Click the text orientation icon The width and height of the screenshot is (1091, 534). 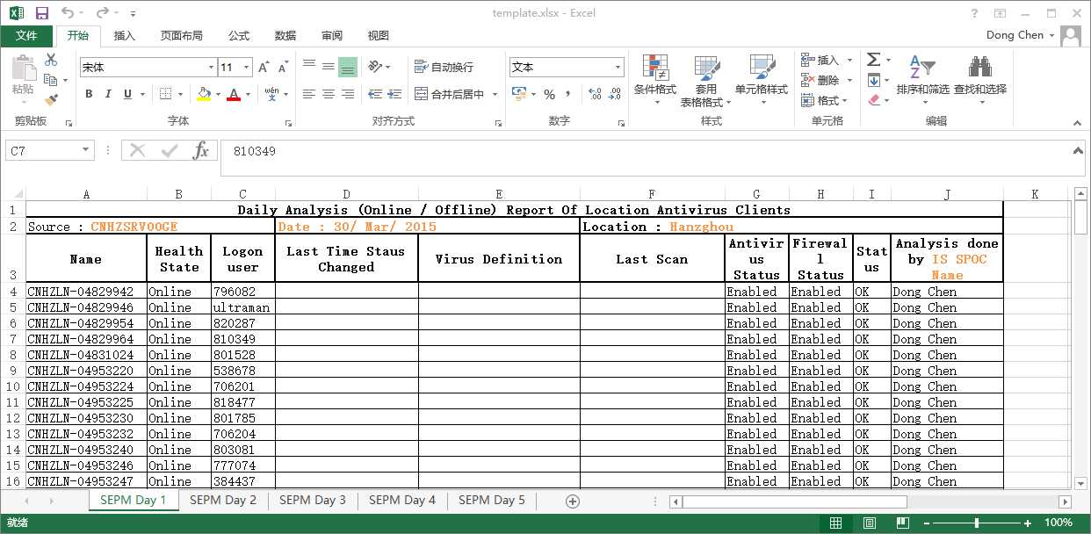tap(376, 67)
